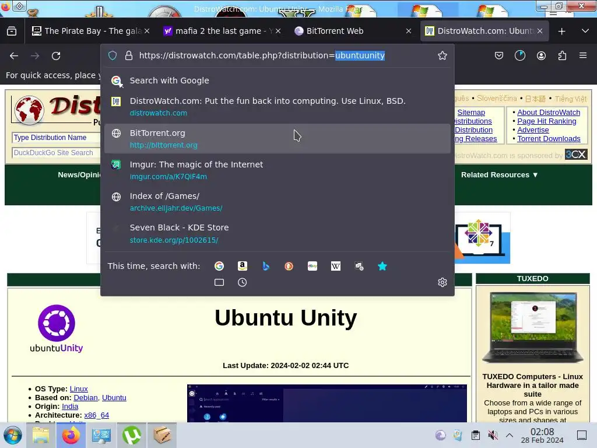
Task: Show site security padlock info
Action: (x=129, y=55)
